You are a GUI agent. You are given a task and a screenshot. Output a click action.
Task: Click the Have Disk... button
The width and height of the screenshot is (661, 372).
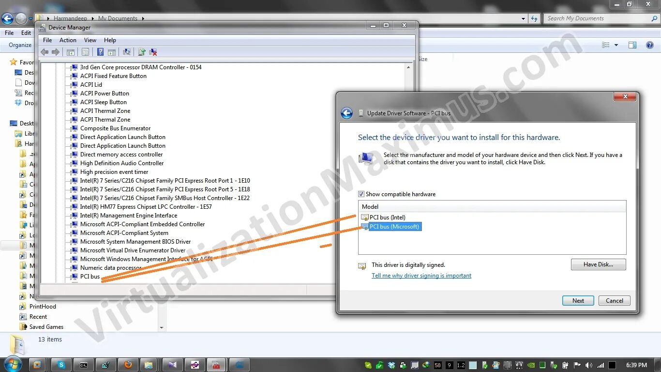pos(598,264)
